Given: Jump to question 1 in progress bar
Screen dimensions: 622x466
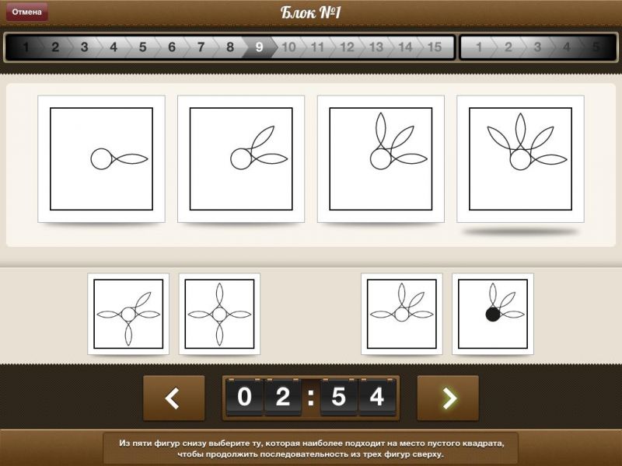Looking at the screenshot, I should [x=26, y=47].
